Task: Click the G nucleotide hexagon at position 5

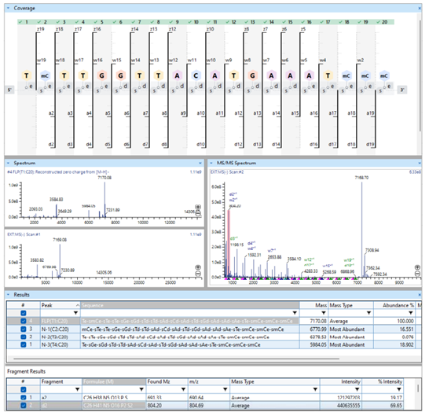Action: [102, 75]
